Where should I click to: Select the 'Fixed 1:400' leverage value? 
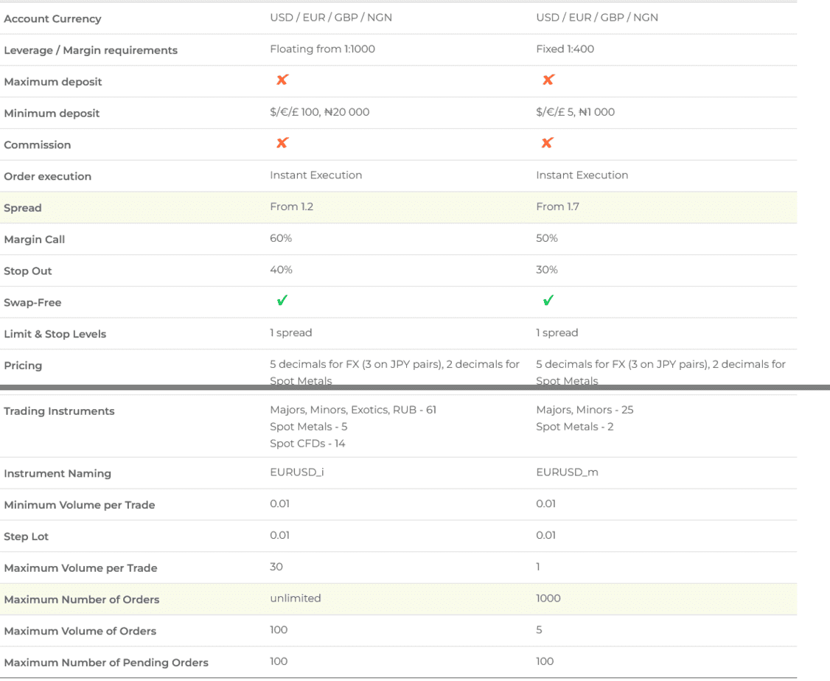565,49
